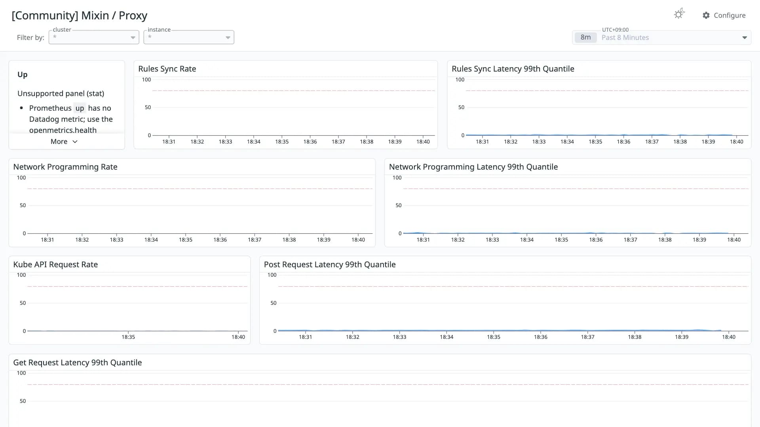Image resolution: width=760 pixels, height=427 pixels.
Task: Select the Rules Sync Rate panel title
Action: (x=167, y=69)
